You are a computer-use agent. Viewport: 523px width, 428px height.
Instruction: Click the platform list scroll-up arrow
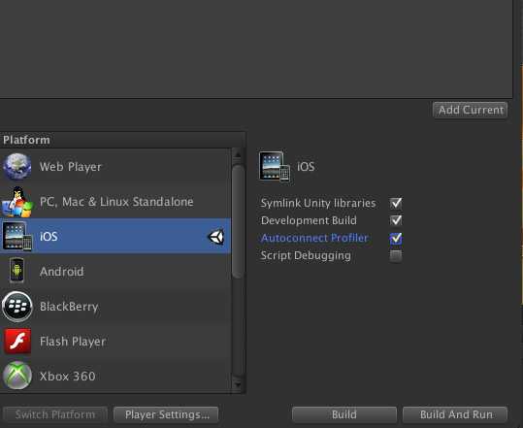pos(238,154)
